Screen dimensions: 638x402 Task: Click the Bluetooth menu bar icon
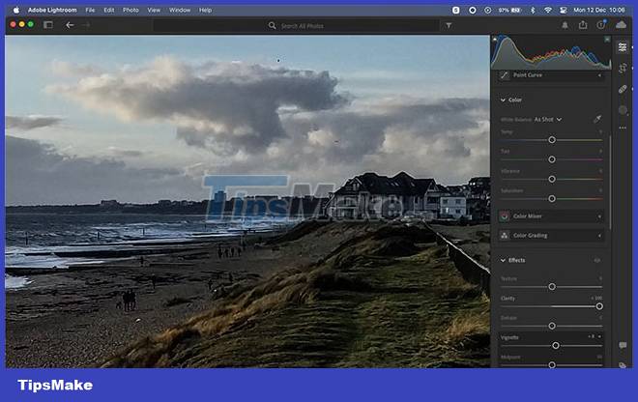pos(533,11)
